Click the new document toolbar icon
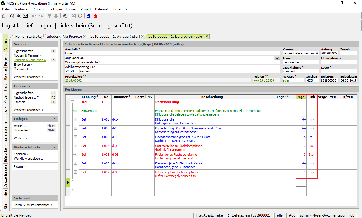This screenshot has width=362, height=218. [4, 16]
